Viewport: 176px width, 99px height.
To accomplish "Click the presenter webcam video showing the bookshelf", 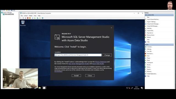I will [x=20, y=78].
